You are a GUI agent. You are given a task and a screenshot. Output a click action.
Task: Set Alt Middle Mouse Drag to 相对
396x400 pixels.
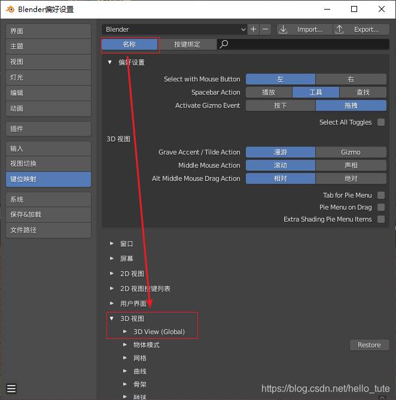(281, 178)
